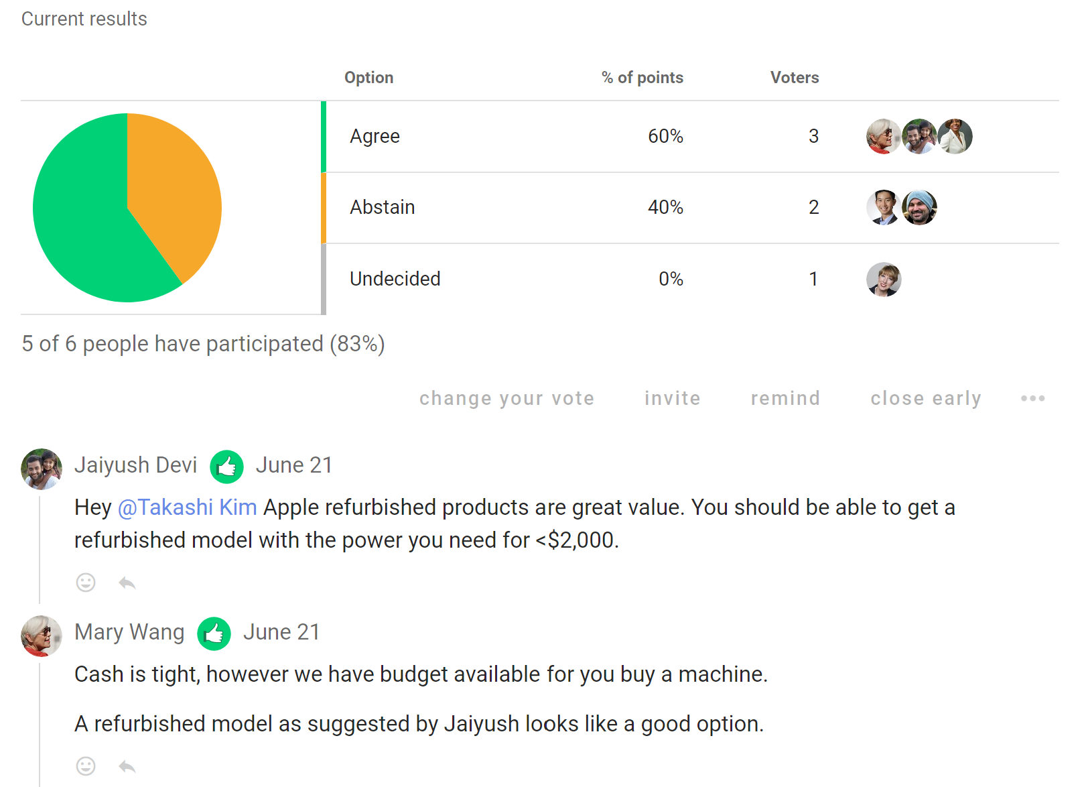Viewport: 1088px width, 787px height.
Task: Send a reminder with remind
Action: [785, 398]
